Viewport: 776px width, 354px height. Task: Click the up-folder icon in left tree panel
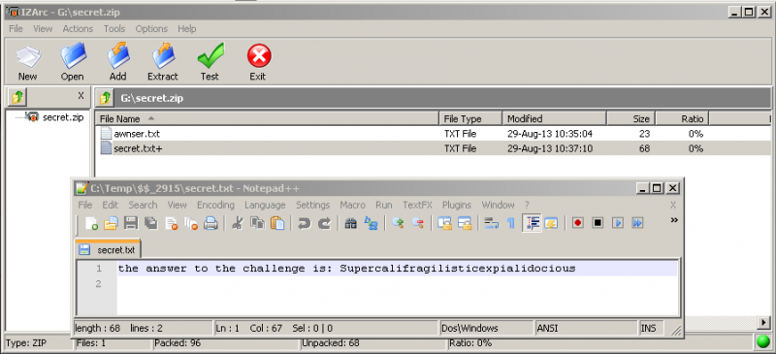tap(16, 98)
